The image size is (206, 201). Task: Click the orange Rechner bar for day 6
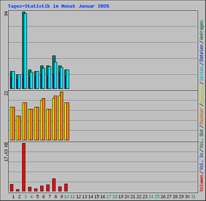[43, 119]
